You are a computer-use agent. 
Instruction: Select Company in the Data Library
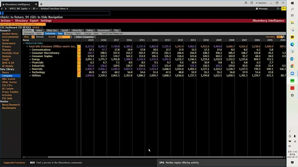(x=10, y=76)
